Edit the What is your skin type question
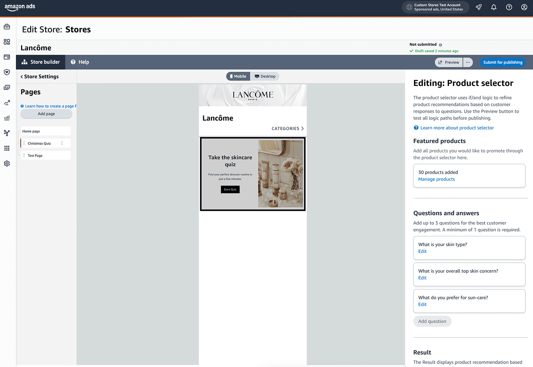Screen dimensions: 533x367 pos(422,252)
